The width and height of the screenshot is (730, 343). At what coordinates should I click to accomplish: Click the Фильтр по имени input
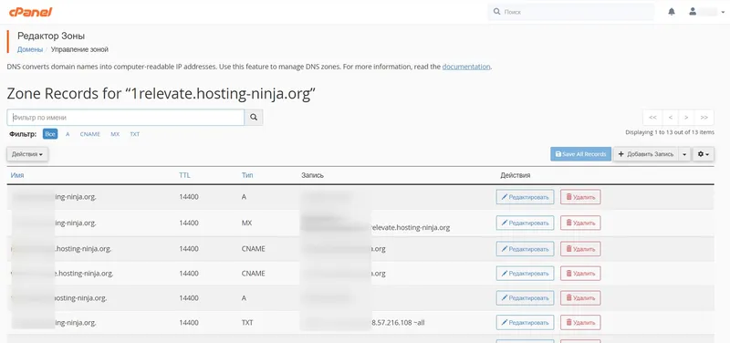point(126,118)
